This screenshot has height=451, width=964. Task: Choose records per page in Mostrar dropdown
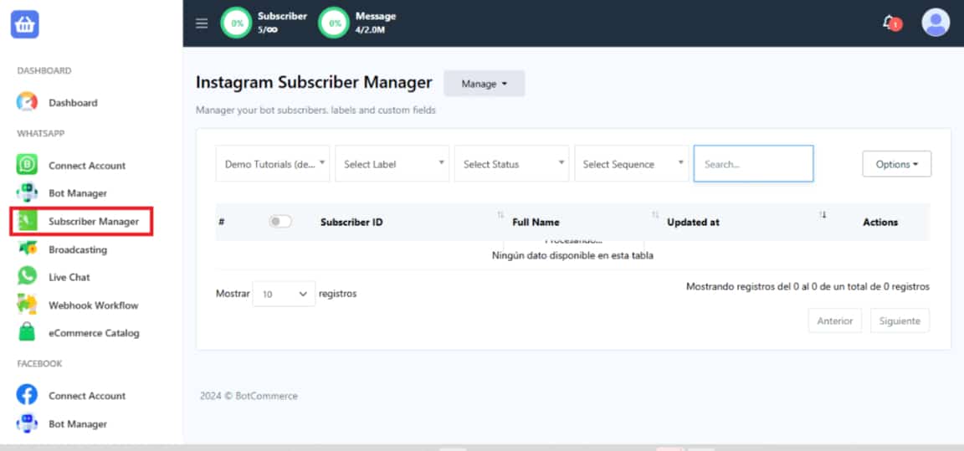coord(284,294)
